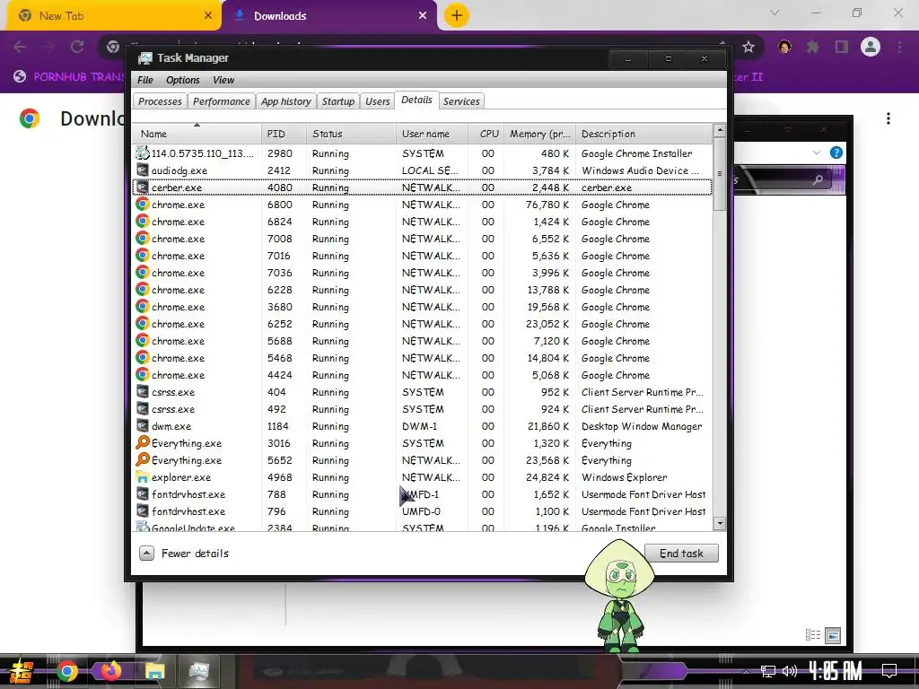
Task: Switch to large icons view in Explorer window
Action: point(833,635)
